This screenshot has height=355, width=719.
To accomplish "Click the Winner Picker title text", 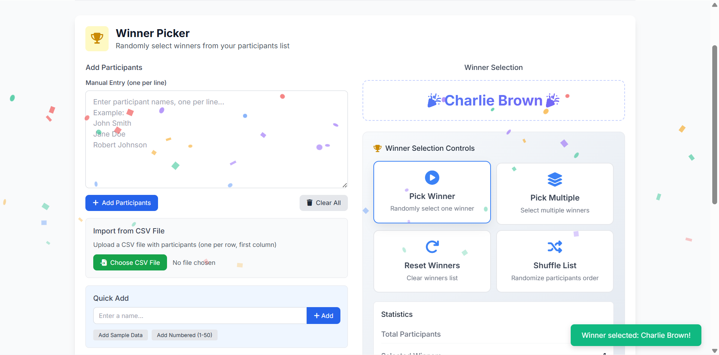I will 153,33.
